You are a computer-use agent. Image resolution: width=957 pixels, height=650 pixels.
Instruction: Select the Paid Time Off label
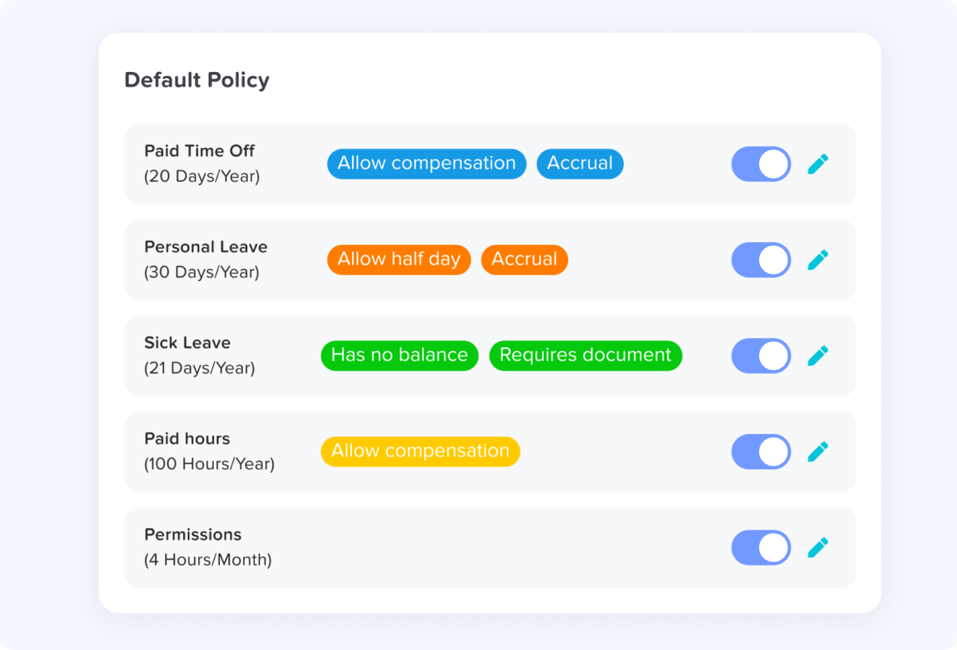coord(199,151)
